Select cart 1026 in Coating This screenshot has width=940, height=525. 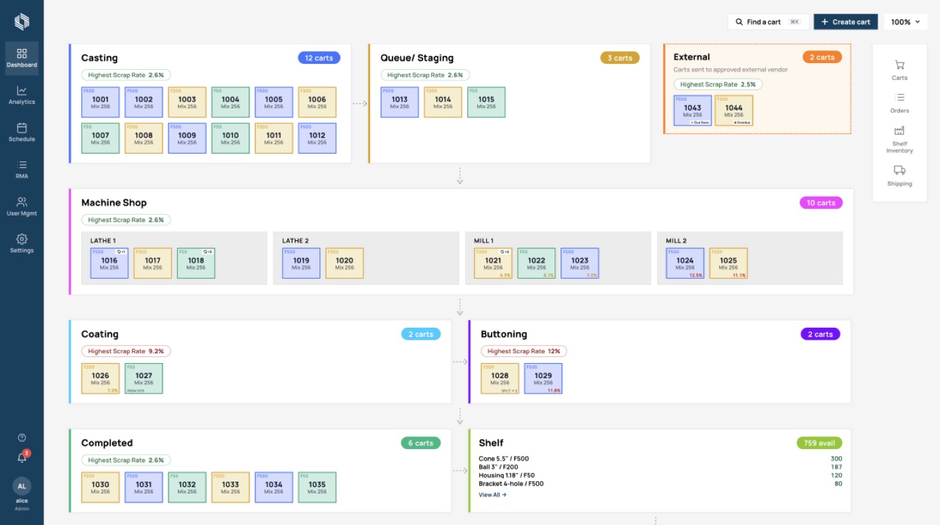101,379
